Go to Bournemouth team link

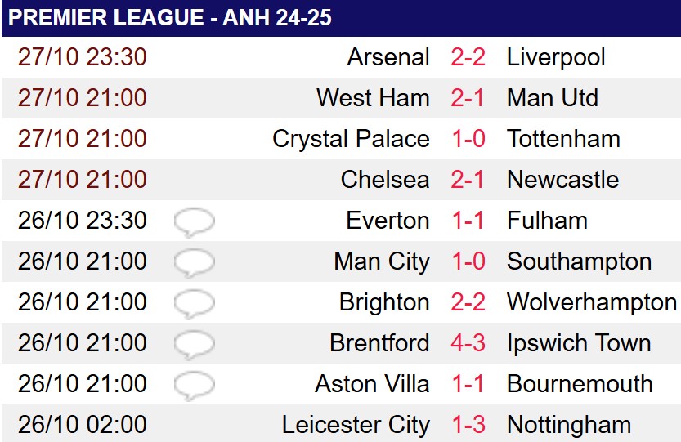click(x=580, y=383)
